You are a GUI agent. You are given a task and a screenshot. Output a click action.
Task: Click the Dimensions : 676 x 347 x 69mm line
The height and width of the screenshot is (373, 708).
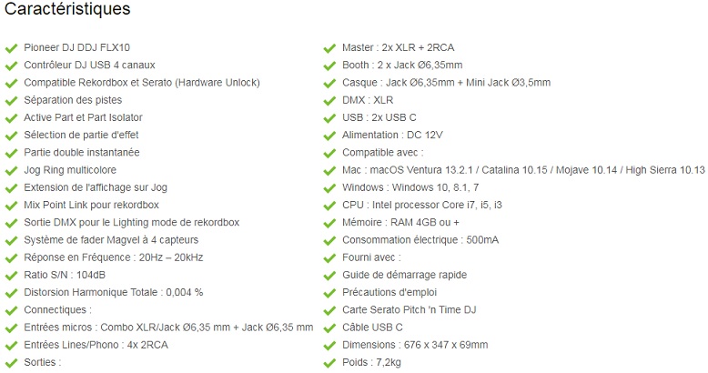point(414,345)
